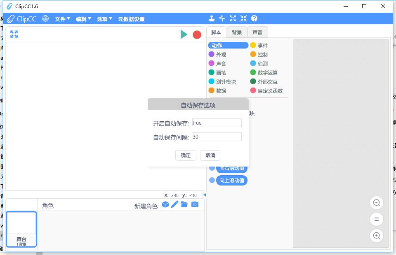Click the 自动保存选项 dialog title bar

tap(198, 104)
